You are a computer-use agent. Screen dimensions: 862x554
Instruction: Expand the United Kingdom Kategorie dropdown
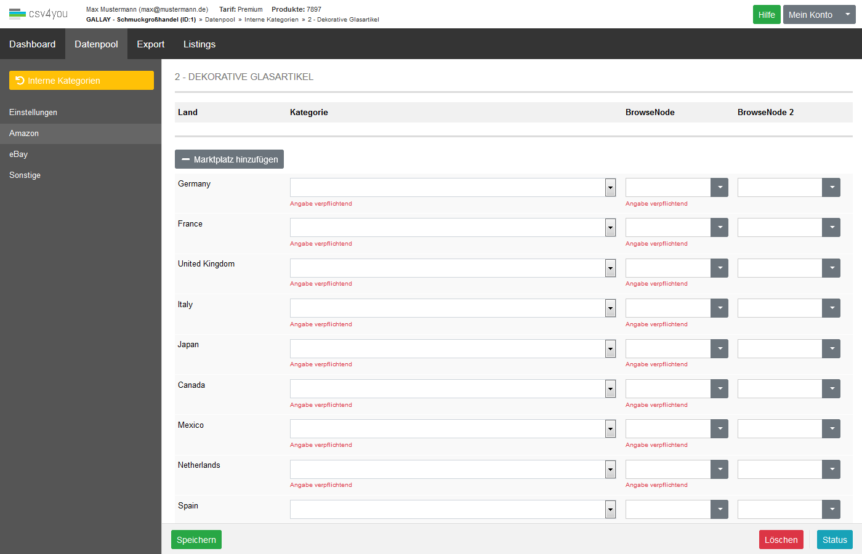(610, 268)
